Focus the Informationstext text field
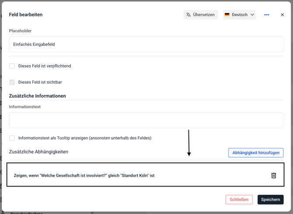Viewport: 293px width, 214px height. click(x=146, y=121)
